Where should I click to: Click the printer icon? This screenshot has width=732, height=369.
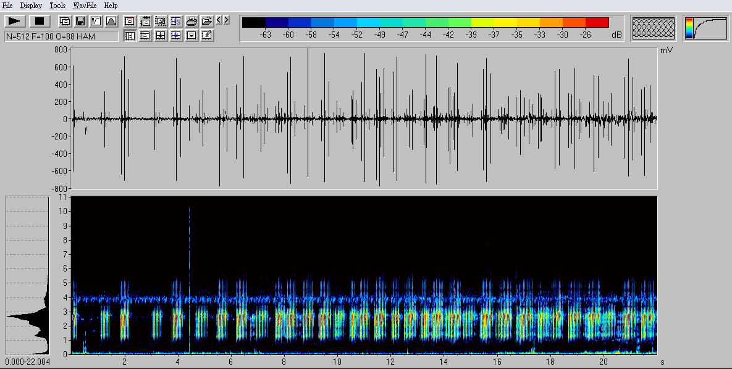tap(191, 21)
